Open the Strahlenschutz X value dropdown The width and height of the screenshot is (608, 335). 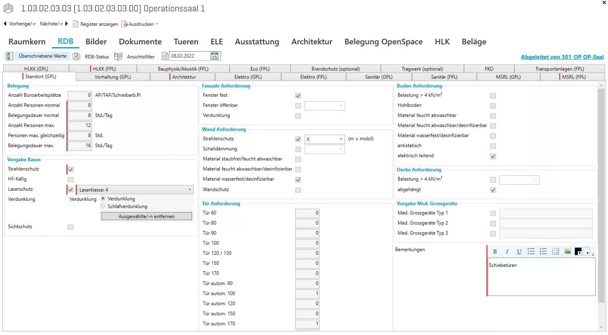click(x=325, y=139)
